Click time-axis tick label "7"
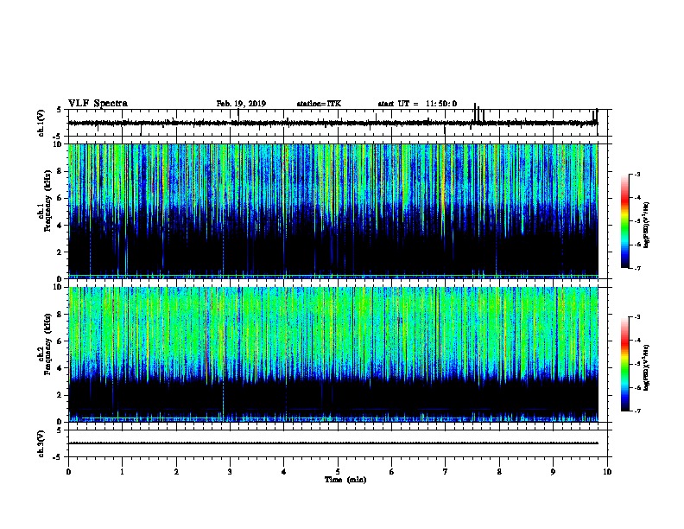The height and width of the screenshot is (529, 684). pyautogui.click(x=446, y=472)
